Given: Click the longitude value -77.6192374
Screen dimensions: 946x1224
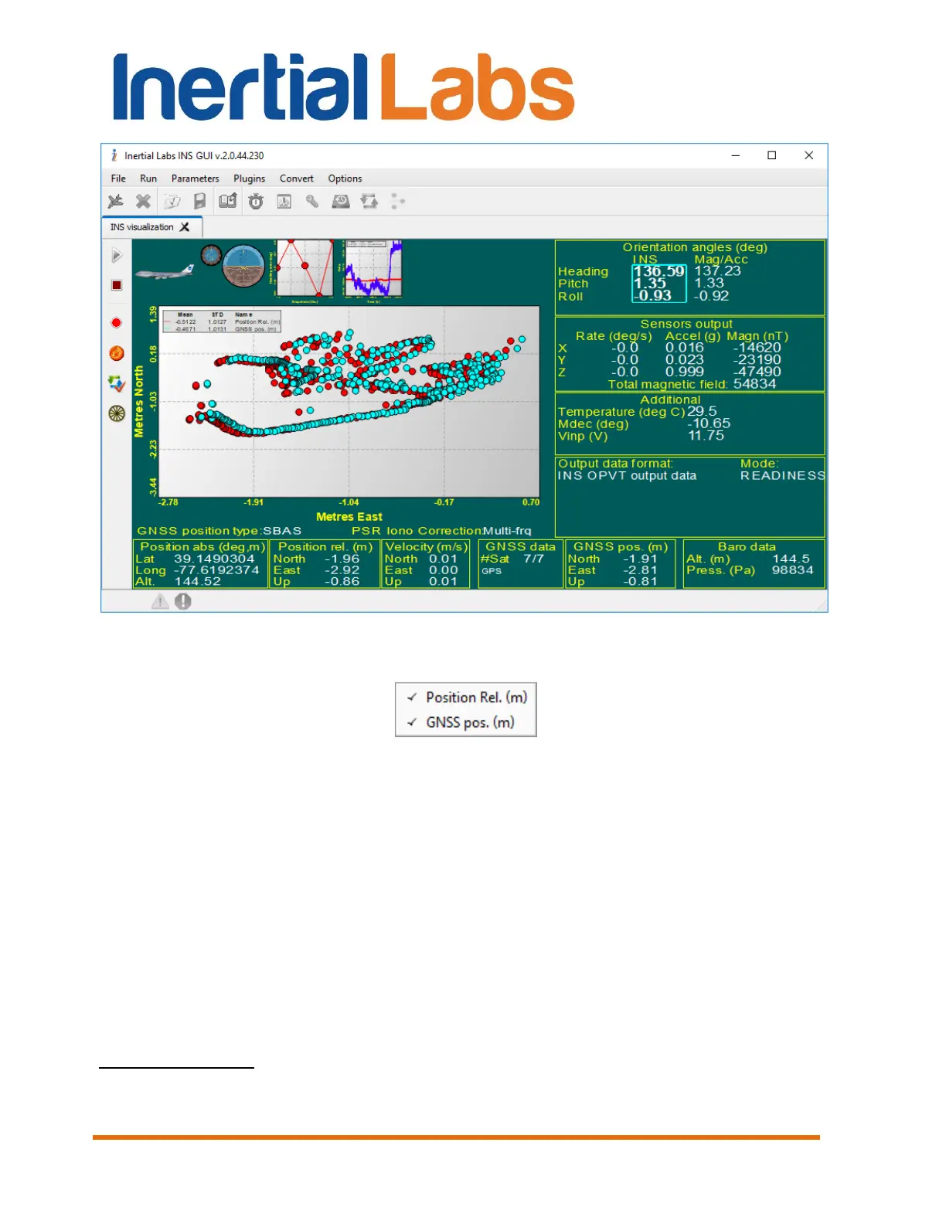Looking at the screenshot, I should coord(216,570).
